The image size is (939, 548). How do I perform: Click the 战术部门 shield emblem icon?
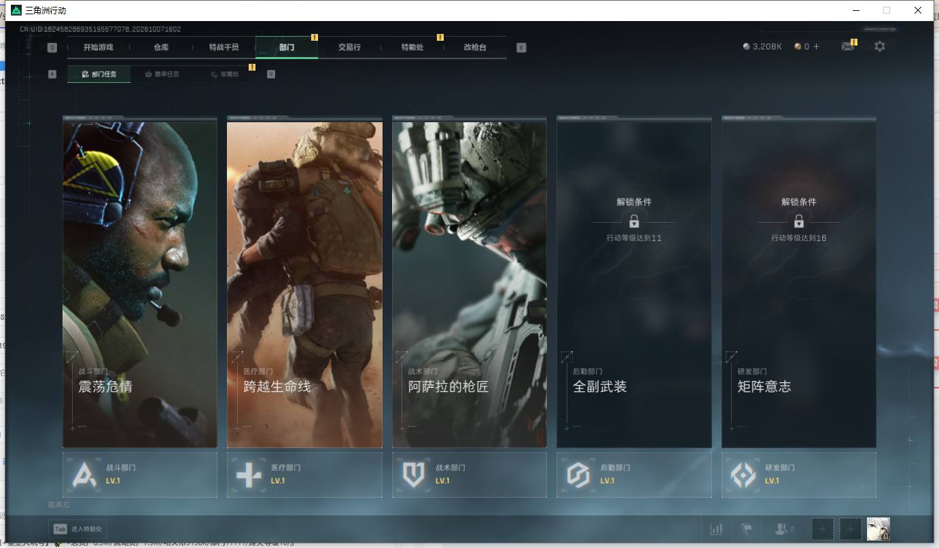tap(413, 475)
